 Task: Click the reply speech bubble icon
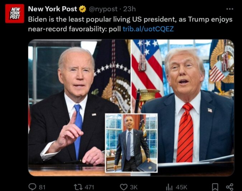pyautogui.click(x=32, y=187)
